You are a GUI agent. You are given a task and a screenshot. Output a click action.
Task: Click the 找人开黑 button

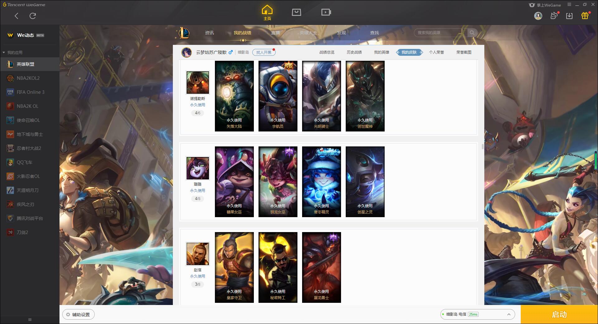(264, 52)
